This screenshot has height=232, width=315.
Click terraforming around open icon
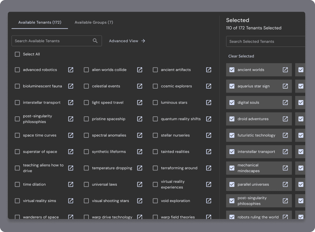tap(209, 168)
